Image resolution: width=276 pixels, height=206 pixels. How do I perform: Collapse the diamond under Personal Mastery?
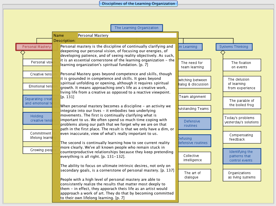(x=23, y=53)
